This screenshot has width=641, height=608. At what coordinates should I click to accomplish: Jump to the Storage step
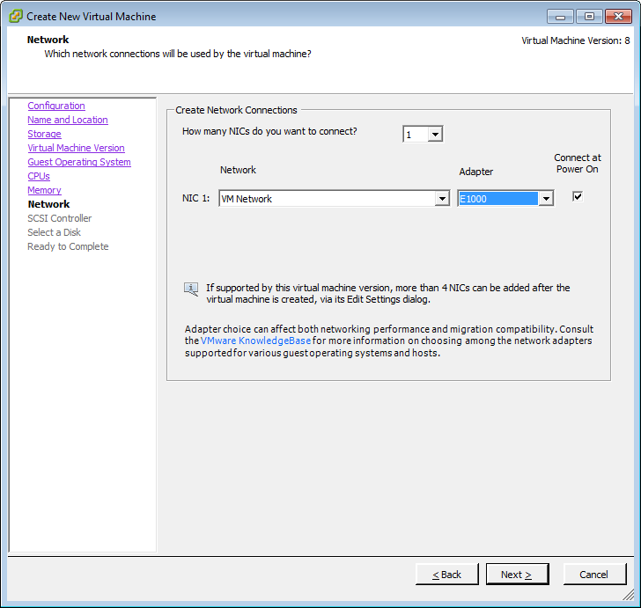pyautogui.click(x=44, y=134)
